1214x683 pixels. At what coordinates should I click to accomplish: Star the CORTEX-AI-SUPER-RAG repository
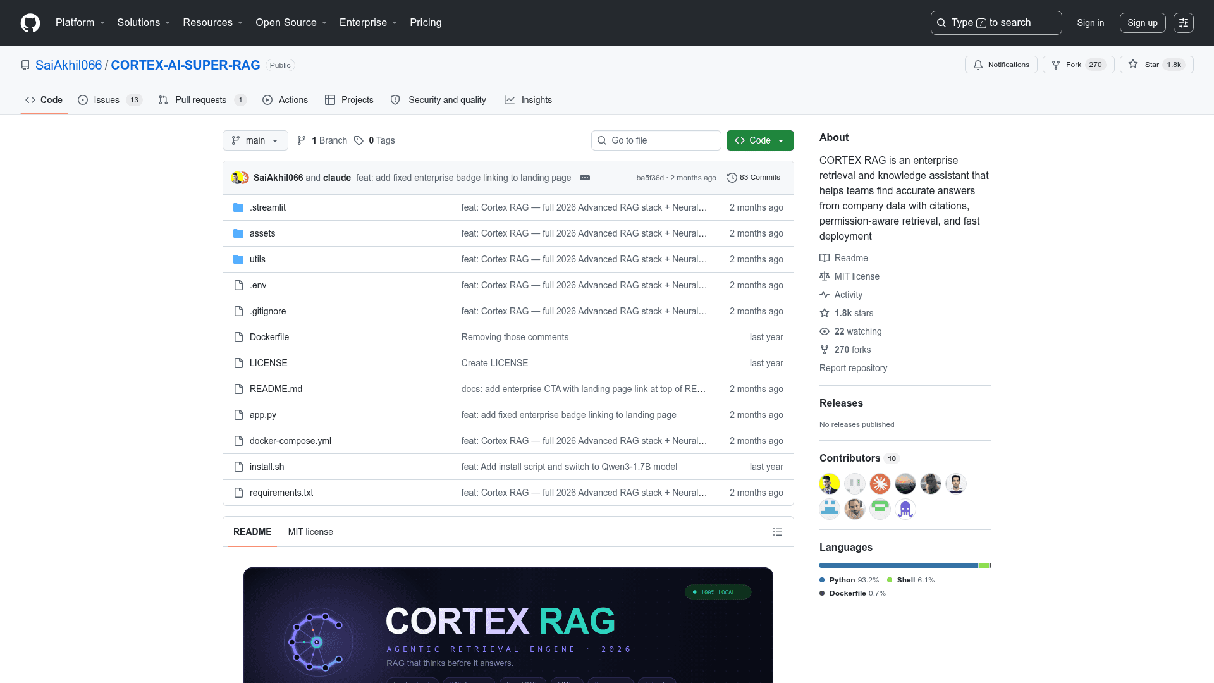click(1156, 65)
